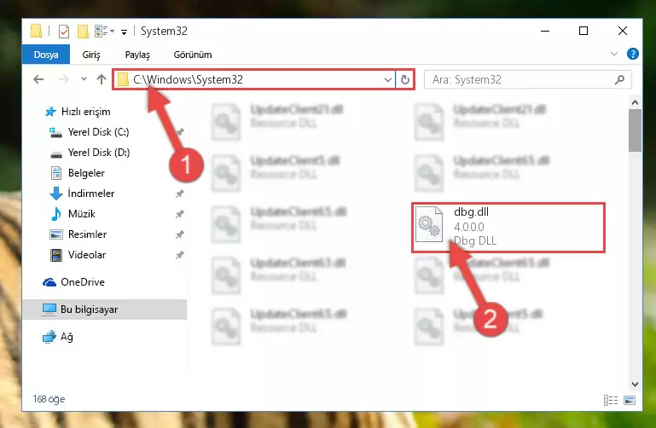Switch to details view in status bar
The width and height of the screenshot is (656, 428).
611,400
